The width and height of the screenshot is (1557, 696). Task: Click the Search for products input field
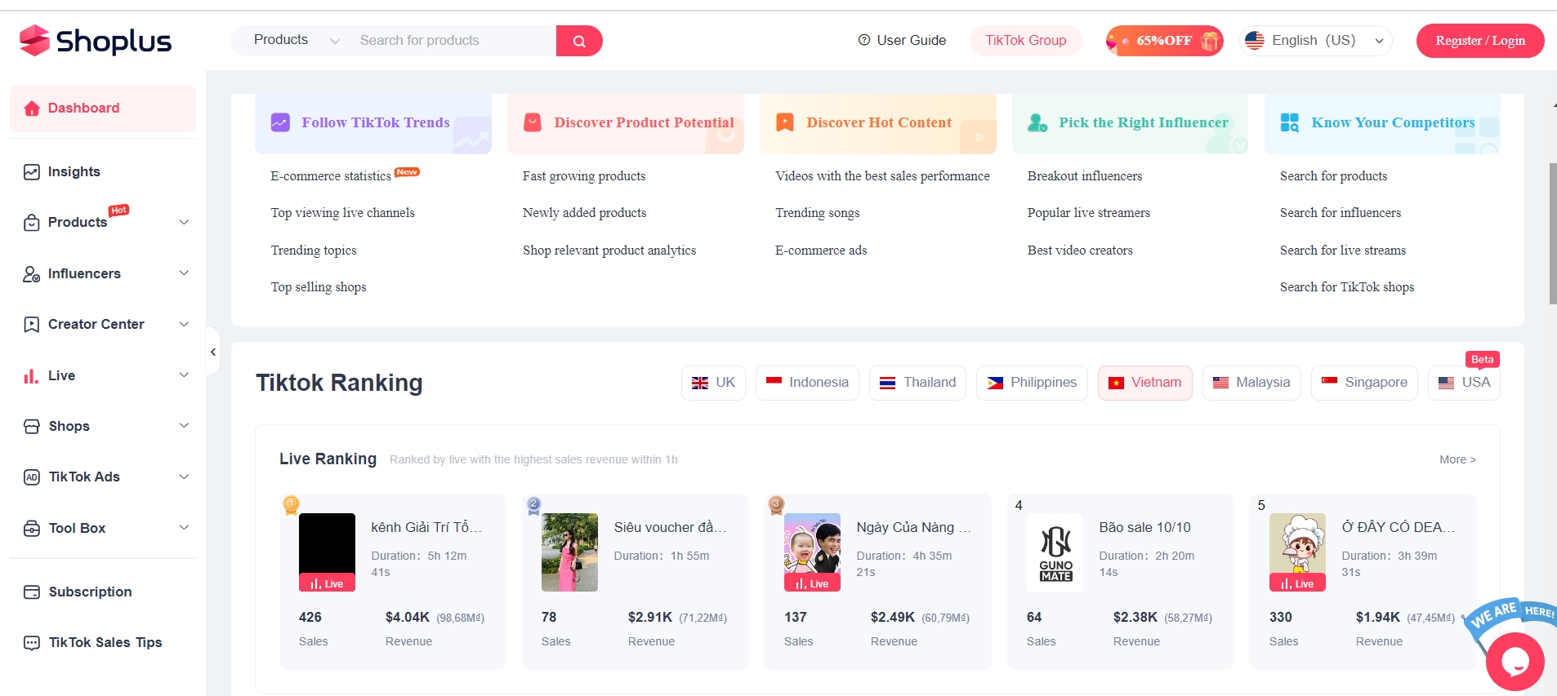pos(453,40)
